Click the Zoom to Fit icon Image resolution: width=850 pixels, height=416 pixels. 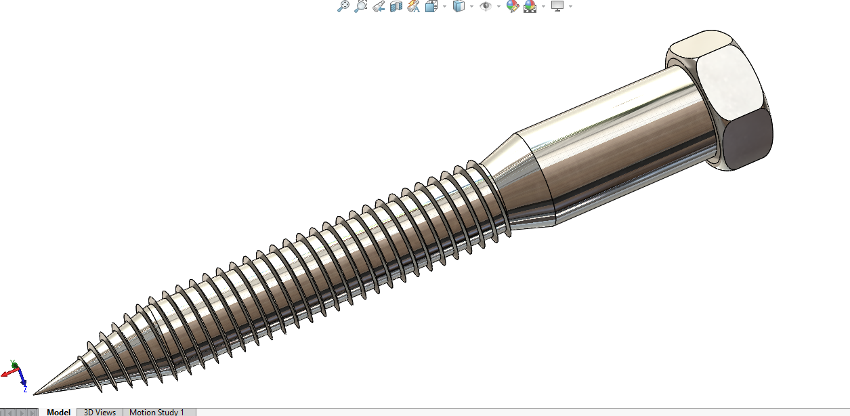(x=343, y=6)
